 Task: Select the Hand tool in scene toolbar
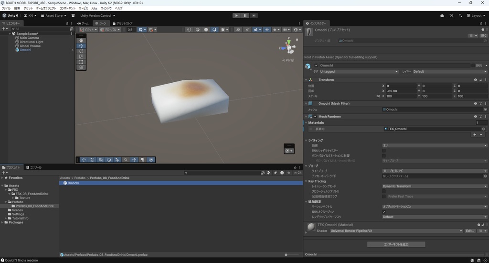tap(81, 41)
